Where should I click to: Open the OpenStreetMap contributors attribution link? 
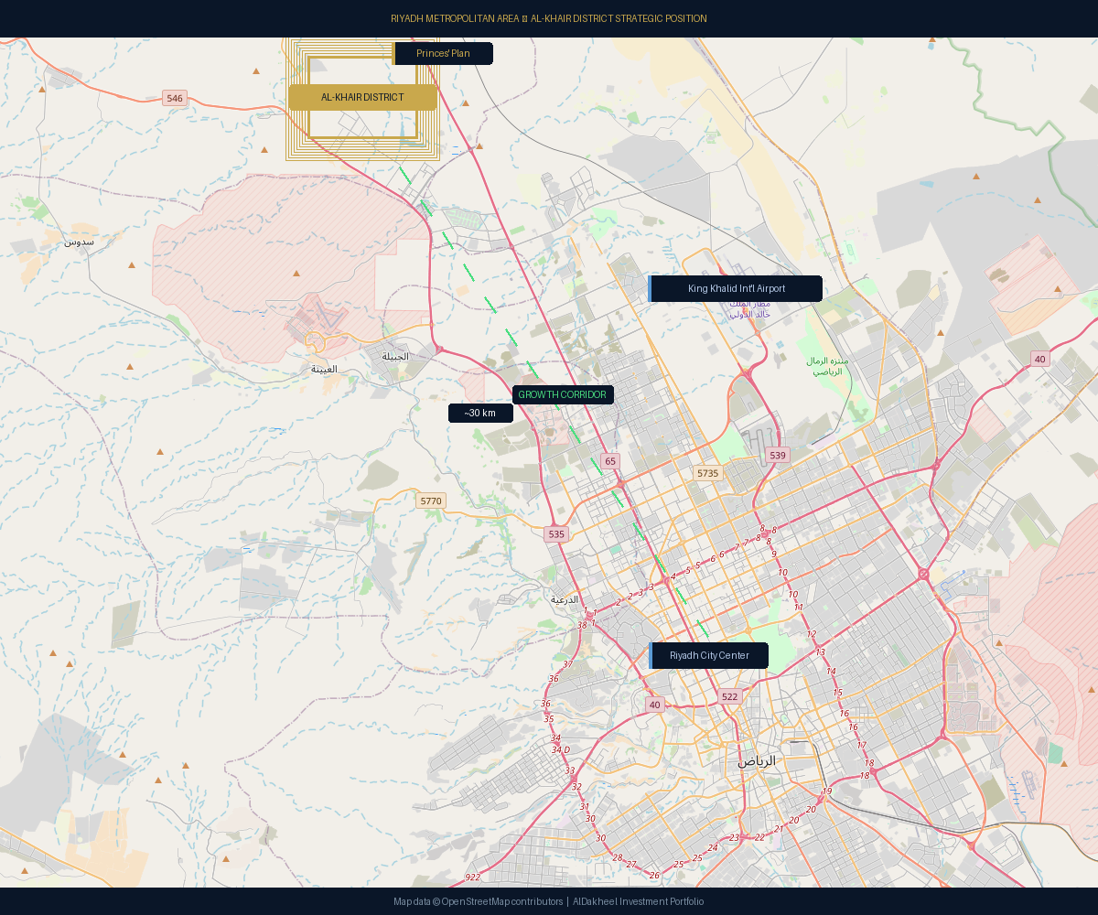tap(500, 900)
